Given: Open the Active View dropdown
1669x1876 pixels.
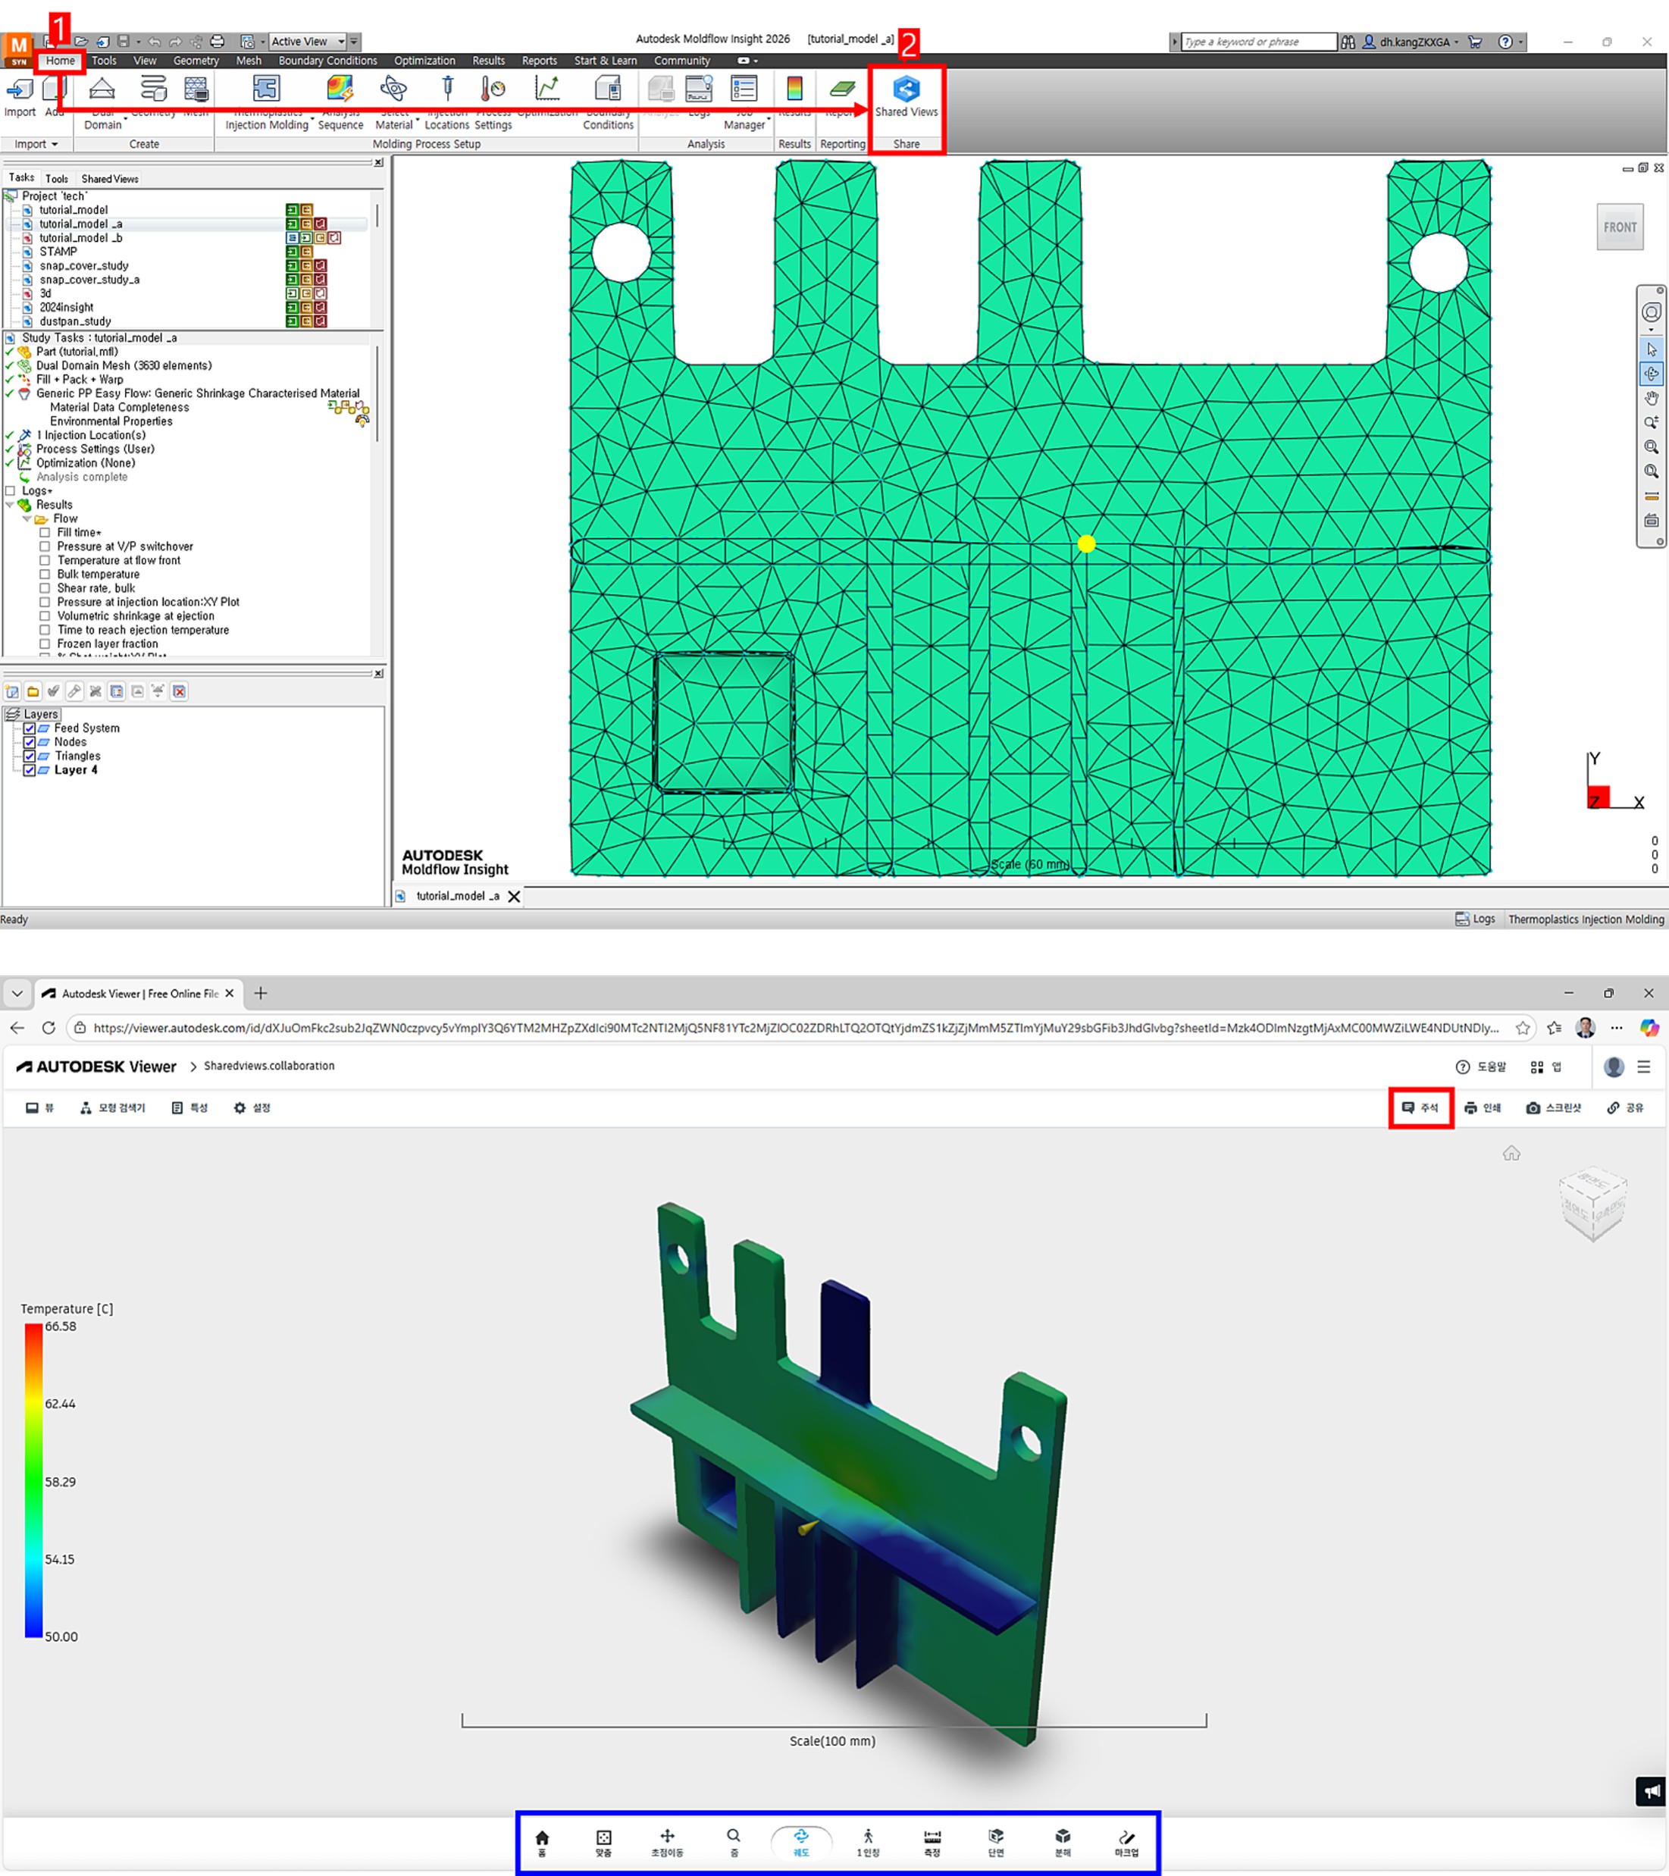Looking at the screenshot, I should point(341,41).
